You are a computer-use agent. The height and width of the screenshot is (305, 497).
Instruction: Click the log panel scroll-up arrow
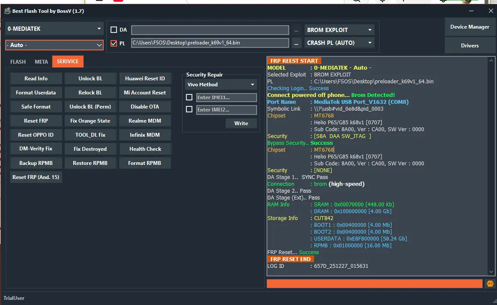(x=491, y=60)
